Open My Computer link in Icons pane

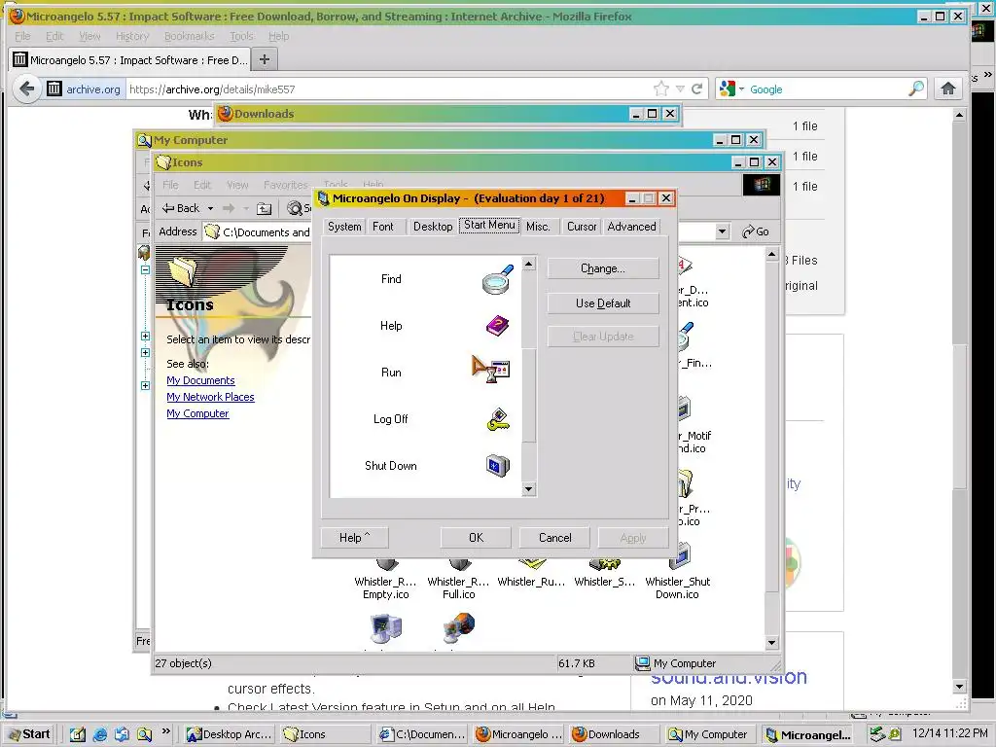coord(197,413)
